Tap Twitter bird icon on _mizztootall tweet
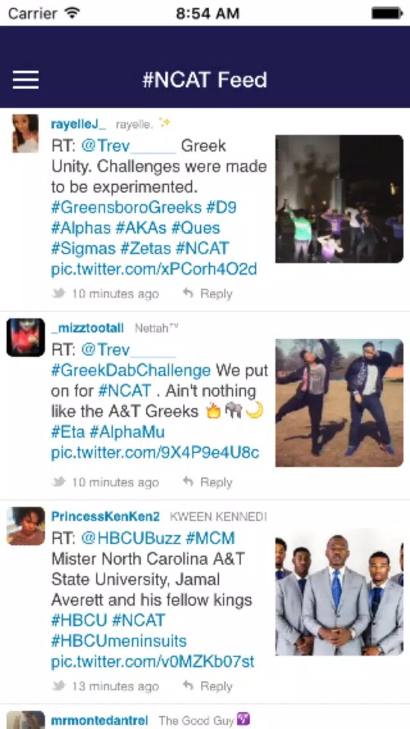This screenshot has width=410, height=729. 58,482
